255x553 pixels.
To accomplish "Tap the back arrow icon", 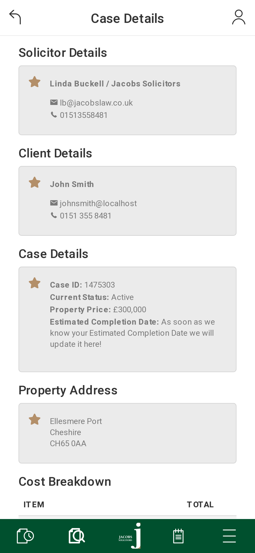I will pyautogui.click(x=15, y=17).
